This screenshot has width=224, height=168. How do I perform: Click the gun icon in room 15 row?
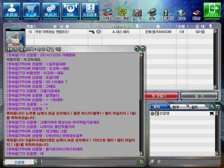(x=92, y=32)
